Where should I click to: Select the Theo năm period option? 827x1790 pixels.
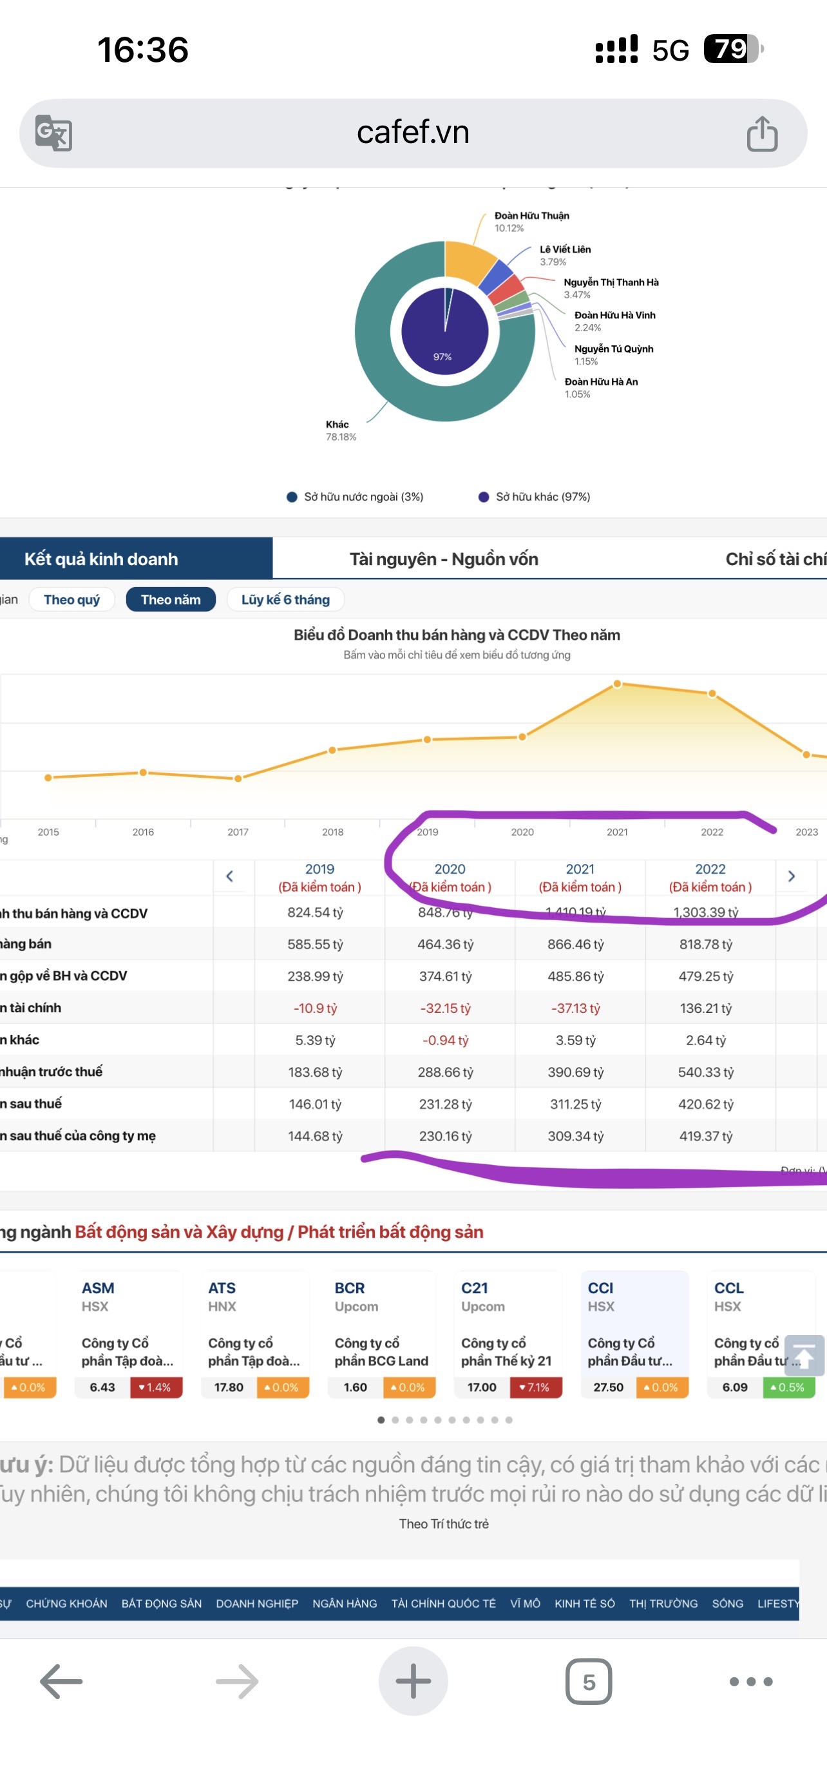tap(171, 600)
